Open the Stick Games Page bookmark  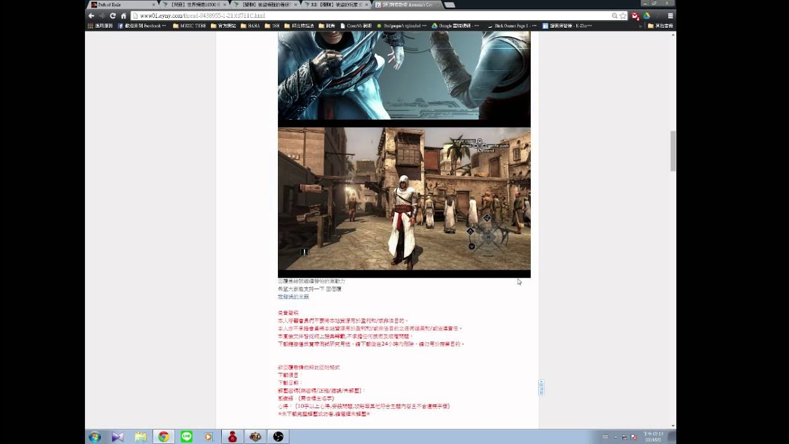pos(511,26)
